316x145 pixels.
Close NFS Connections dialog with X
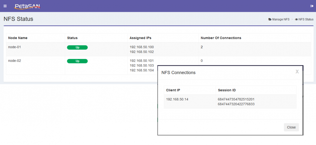(x=297, y=72)
